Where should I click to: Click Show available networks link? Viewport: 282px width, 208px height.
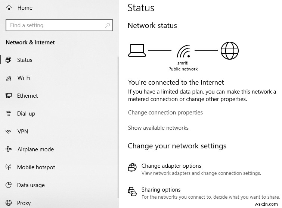click(158, 128)
